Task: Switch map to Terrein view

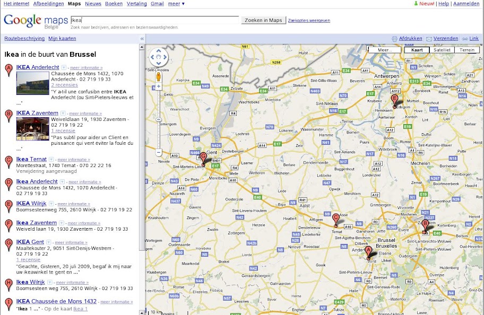Action: pyautogui.click(x=466, y=50)
